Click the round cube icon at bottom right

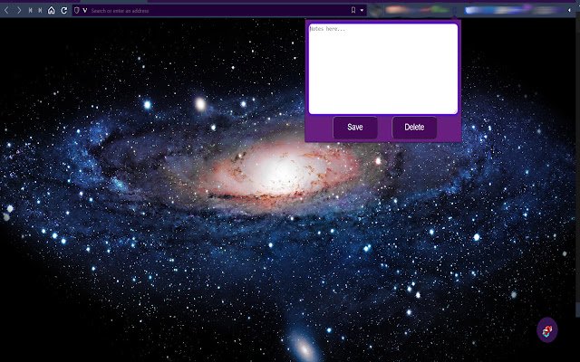click(x=547, y=330)
